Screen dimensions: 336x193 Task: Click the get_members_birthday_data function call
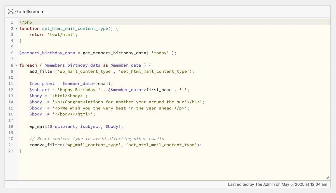(114, 53)
